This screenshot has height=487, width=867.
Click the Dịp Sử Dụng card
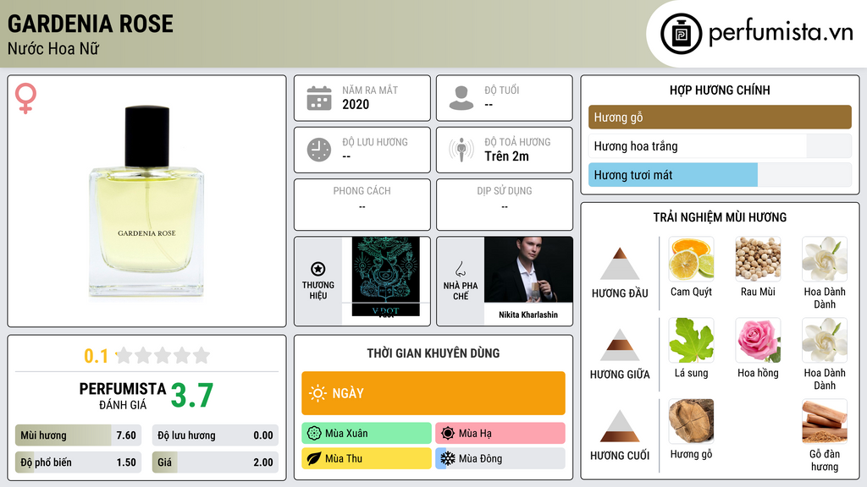pos(505,205)
